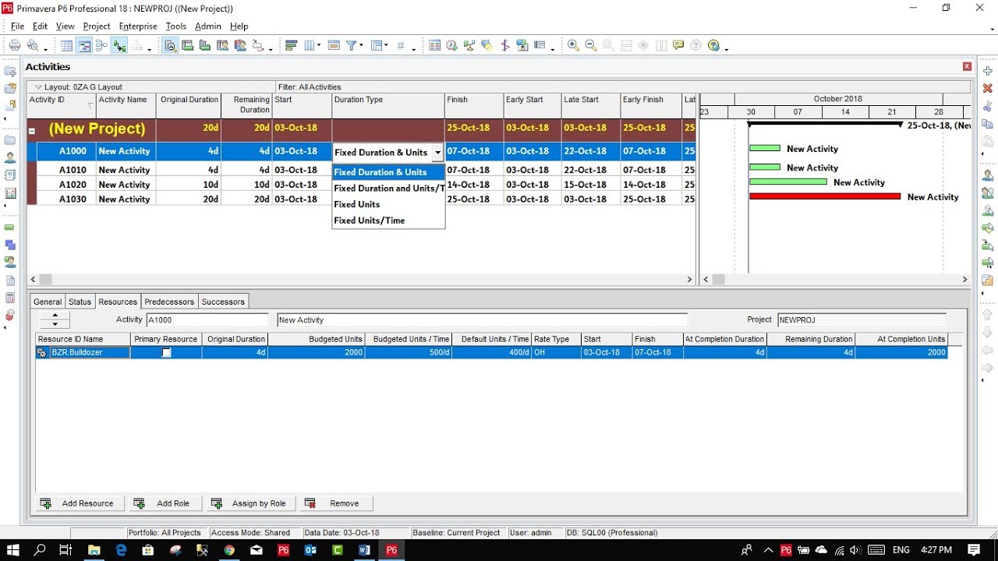Open Microsoft Edge from the taskbar
Screen dimensions: 998x561
click(121, 550)
